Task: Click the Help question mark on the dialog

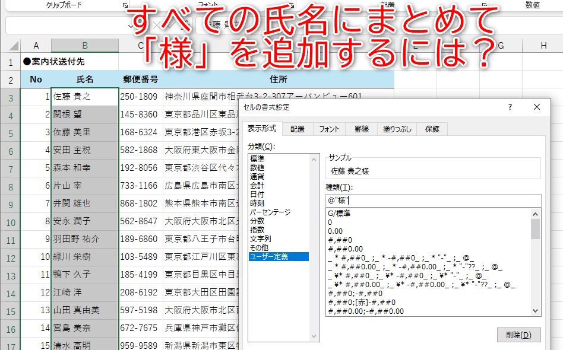Action: [509, 107]
